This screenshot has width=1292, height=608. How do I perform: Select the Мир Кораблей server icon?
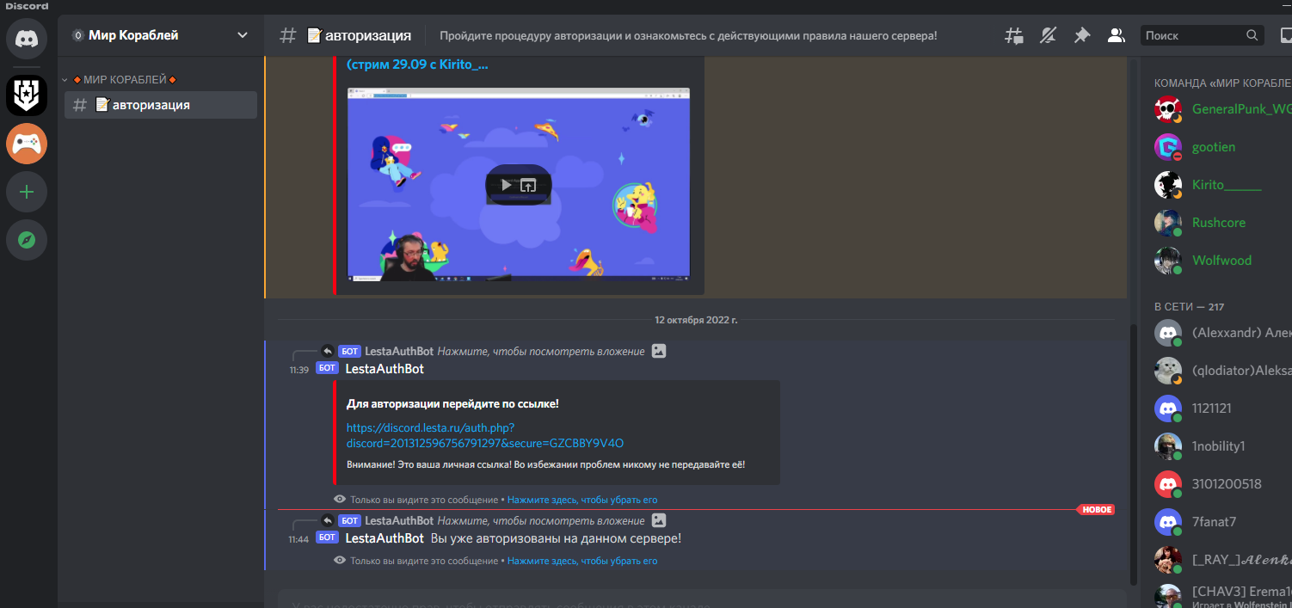[27, 95]
